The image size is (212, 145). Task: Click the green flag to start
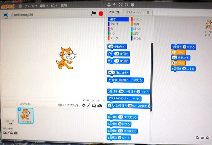pyautogui.click(x=93, y=13)
